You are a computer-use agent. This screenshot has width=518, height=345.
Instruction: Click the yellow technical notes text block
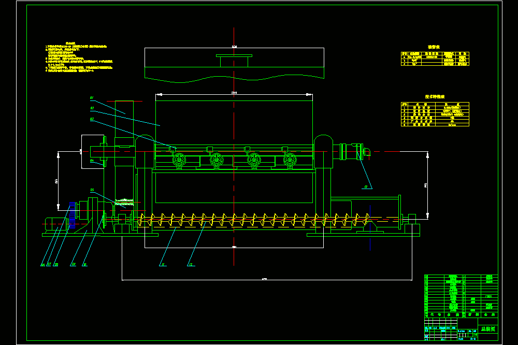click(x=79, y=57)
